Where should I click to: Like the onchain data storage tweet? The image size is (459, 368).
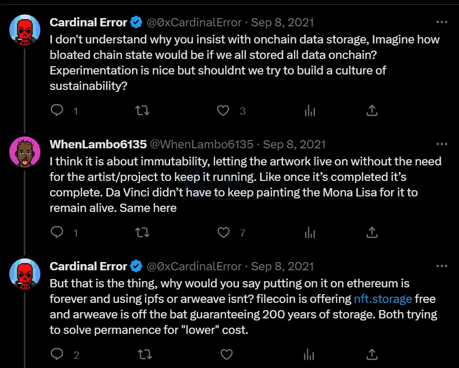tap(223, 111)
